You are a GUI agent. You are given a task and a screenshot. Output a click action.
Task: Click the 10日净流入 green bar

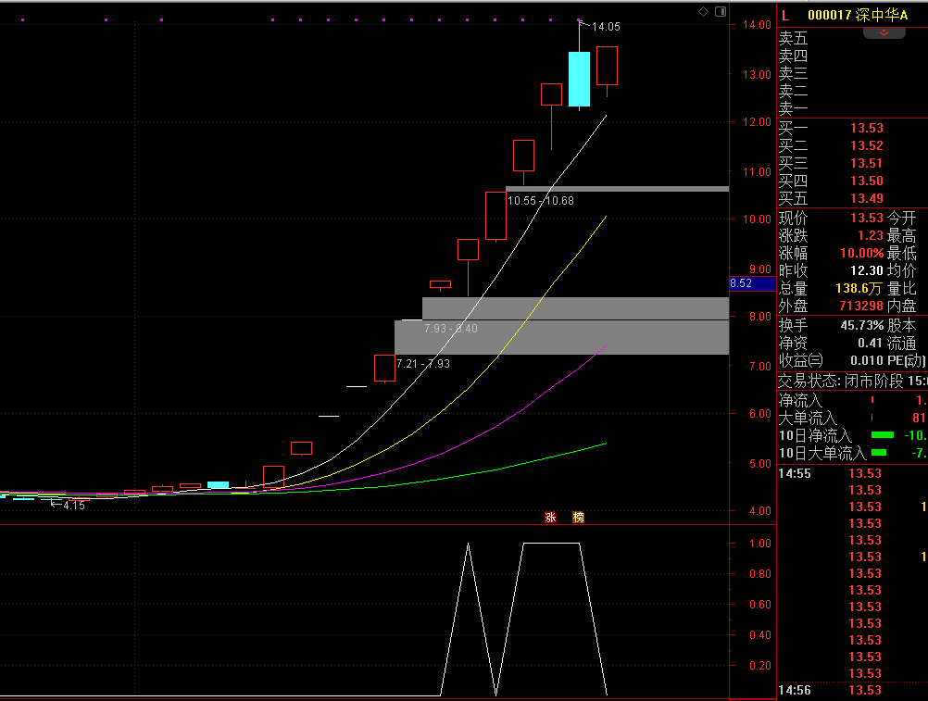[x=883, y=435]
